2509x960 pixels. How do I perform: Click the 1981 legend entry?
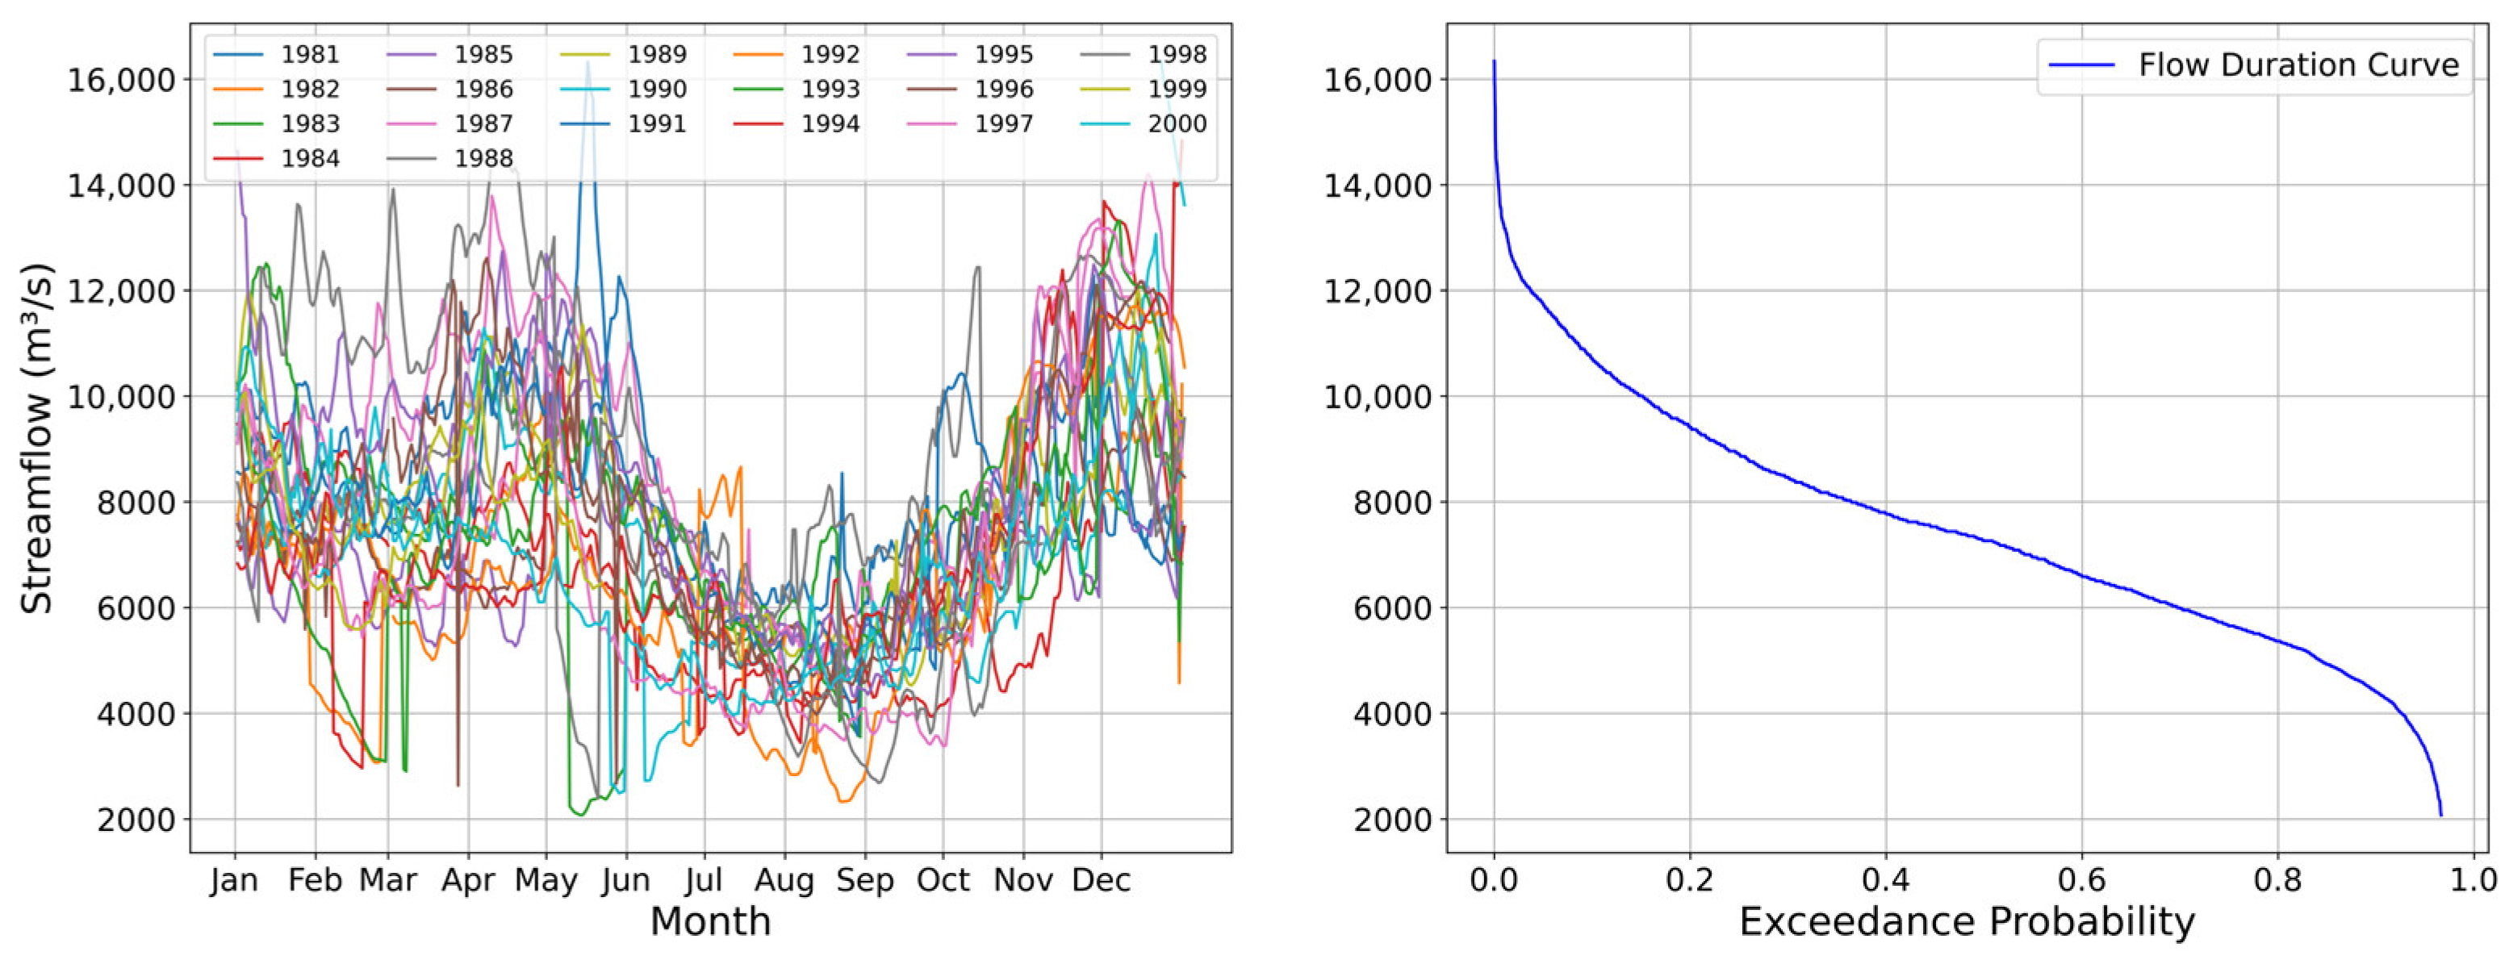click(310, 55)
